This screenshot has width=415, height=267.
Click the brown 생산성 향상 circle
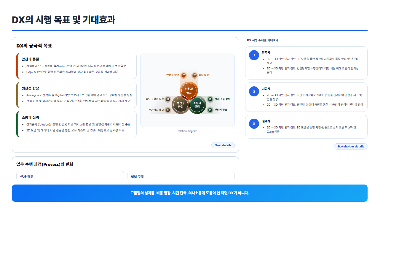181,105
